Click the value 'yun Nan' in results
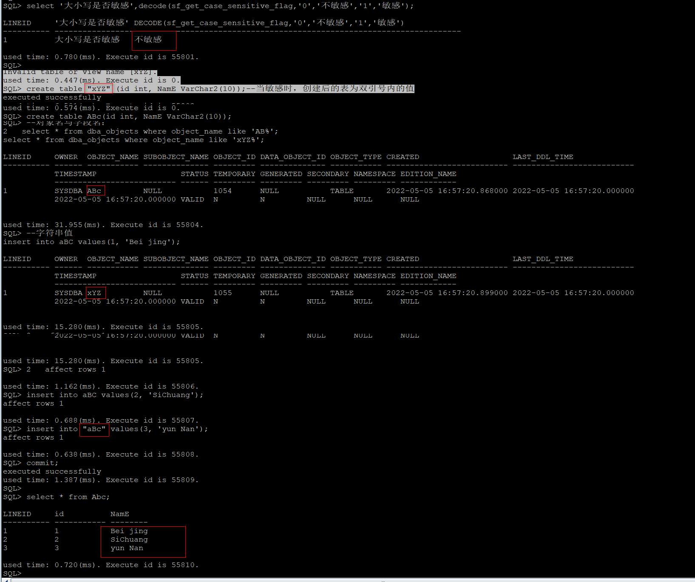The image size is (695, 582). (x=126, y=548)
